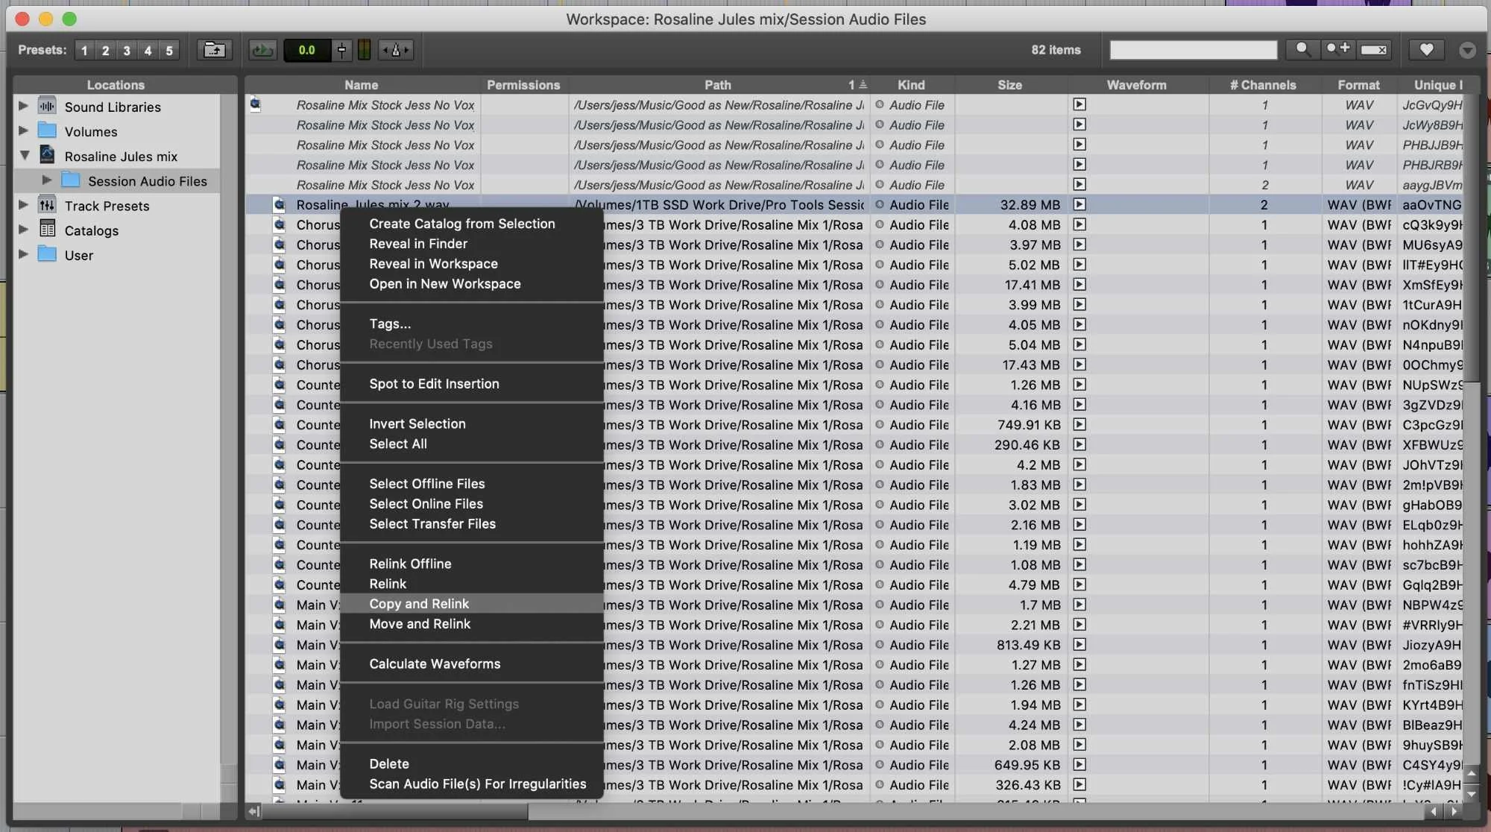
Task: Toggle the auto-audition loop button
Action: point(262,50)
